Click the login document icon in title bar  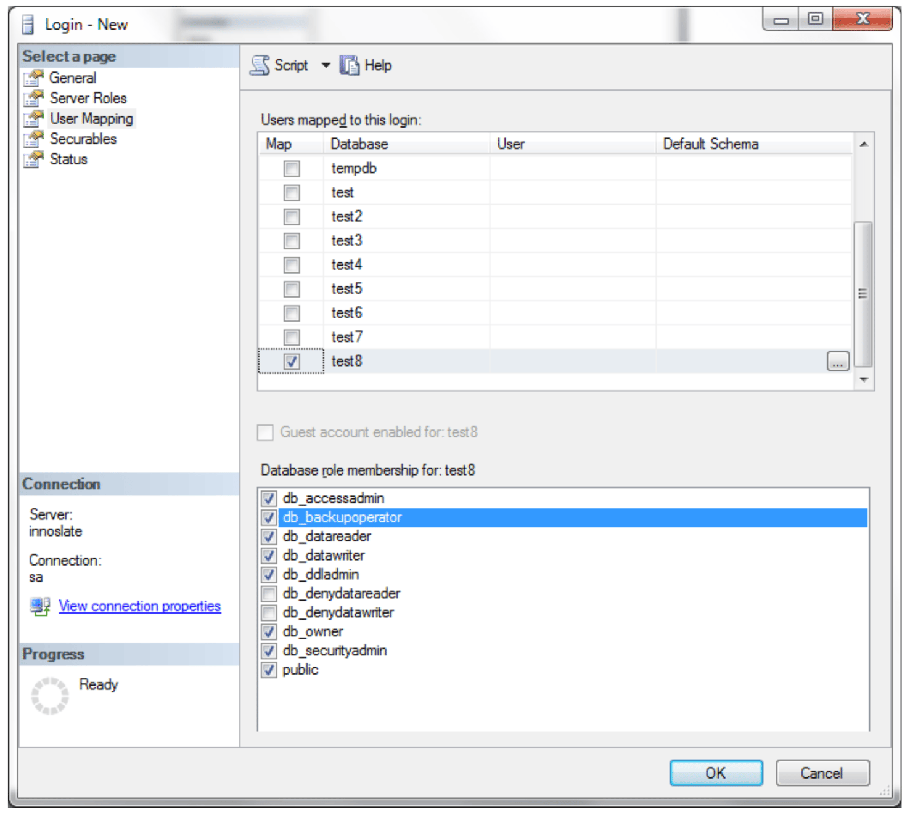[x=27, y=23]
